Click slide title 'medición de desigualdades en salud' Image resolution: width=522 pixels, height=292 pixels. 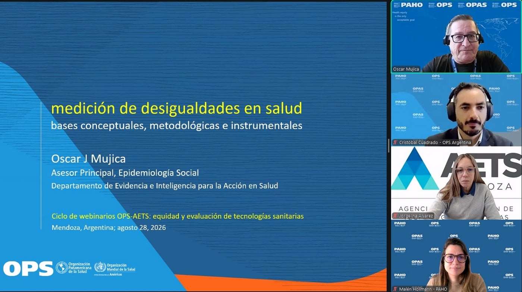pos(177,108)
